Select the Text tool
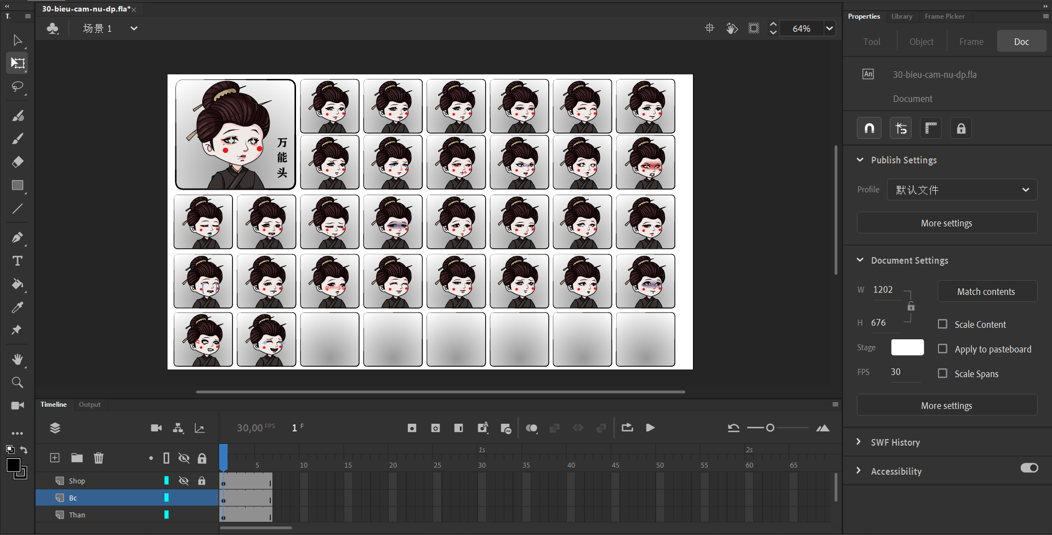This screenshot has width=1052, height=535. pos(18,261)
